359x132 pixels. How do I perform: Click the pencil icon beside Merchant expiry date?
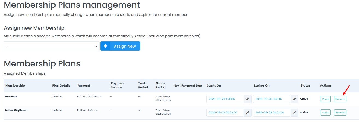click(x=294, y=99)
